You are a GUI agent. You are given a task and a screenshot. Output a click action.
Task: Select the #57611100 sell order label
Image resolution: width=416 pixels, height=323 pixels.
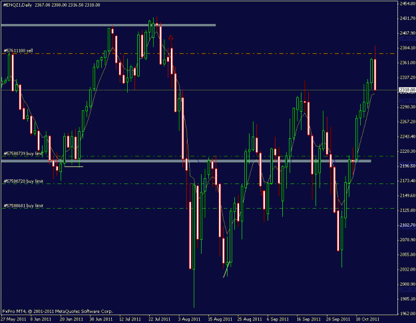[18, 51]
